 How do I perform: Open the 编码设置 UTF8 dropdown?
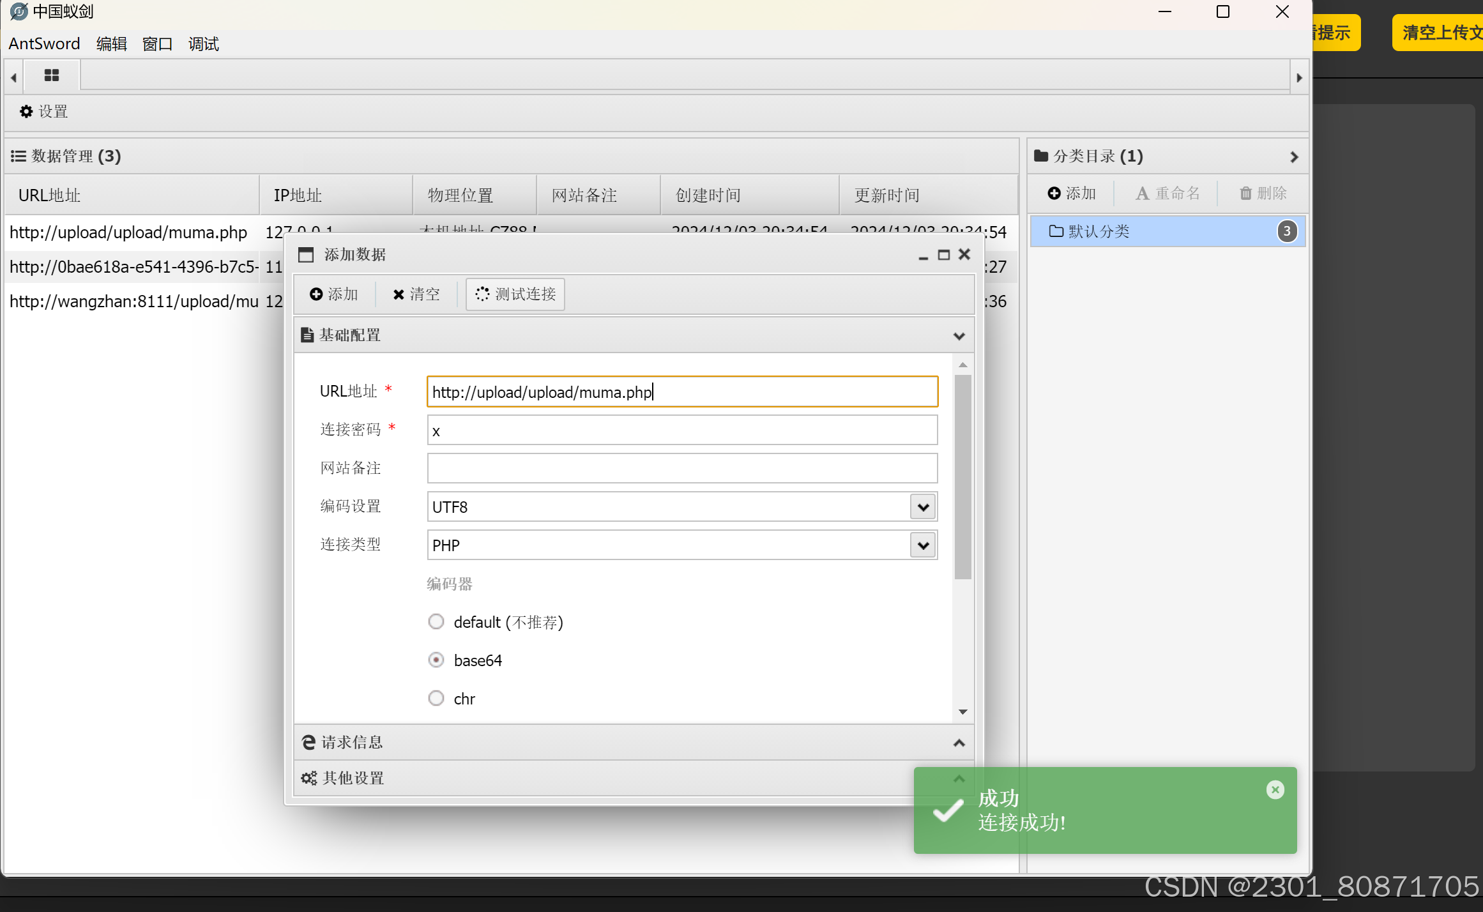coord(923,507)
